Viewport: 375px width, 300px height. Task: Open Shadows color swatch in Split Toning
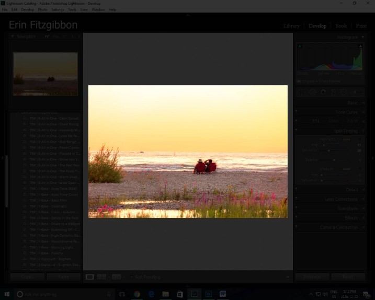(347, 169)
